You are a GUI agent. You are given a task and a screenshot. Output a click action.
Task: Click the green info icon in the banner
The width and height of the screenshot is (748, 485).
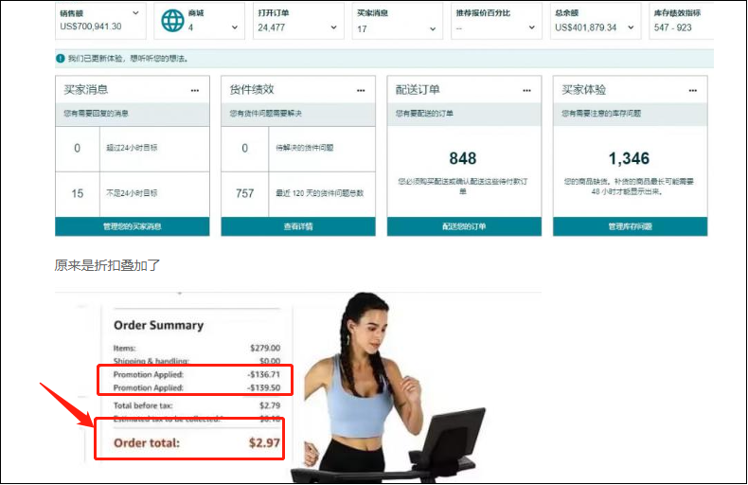[x=60, y=59]
